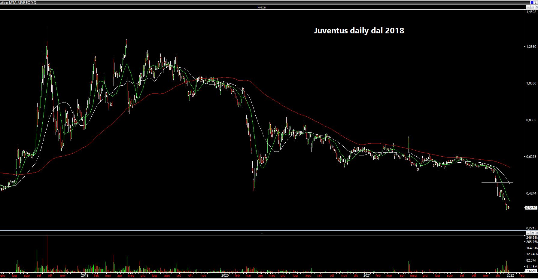The image size is (538, 279).
Task: Click the 1,0330 price axis label
Action: point(531,83)
